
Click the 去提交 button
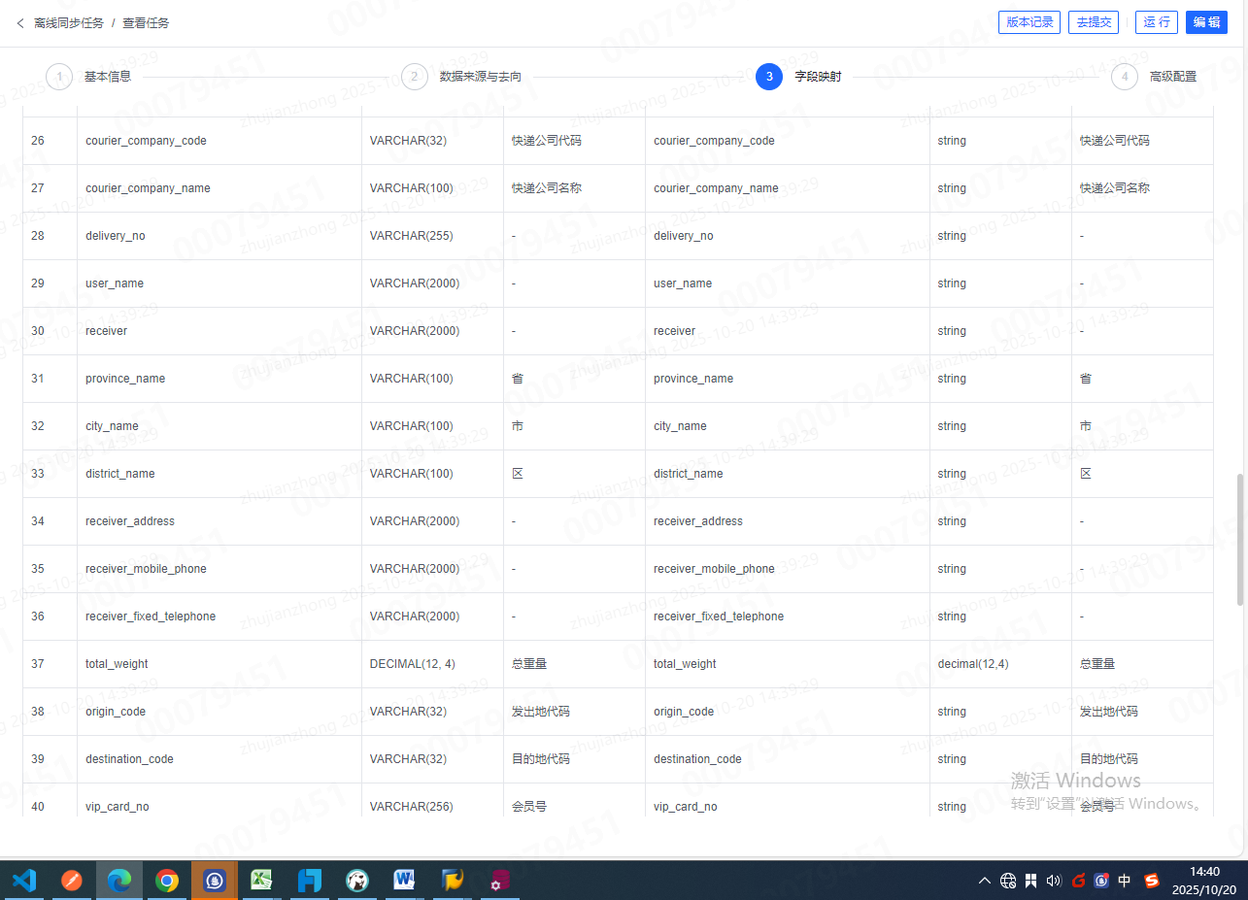tap(1094, 22)
